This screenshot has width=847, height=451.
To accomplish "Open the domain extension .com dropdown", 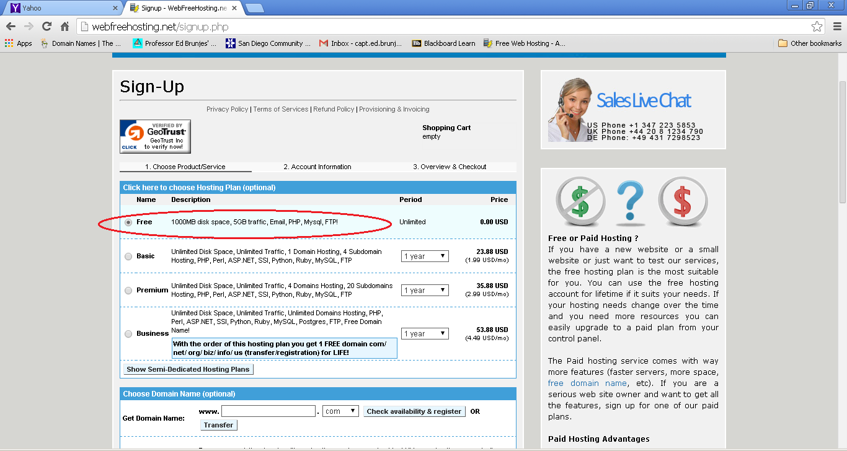I will (340, 411).
